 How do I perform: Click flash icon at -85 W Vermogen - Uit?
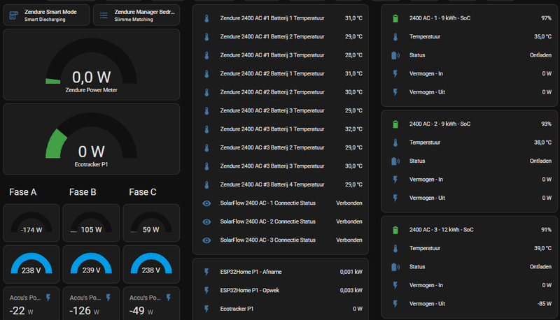(395, 304)
